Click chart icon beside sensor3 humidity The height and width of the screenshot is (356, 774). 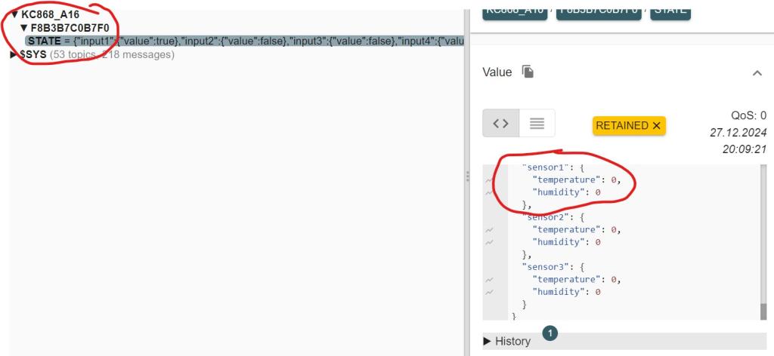click(x=490, y=292)
